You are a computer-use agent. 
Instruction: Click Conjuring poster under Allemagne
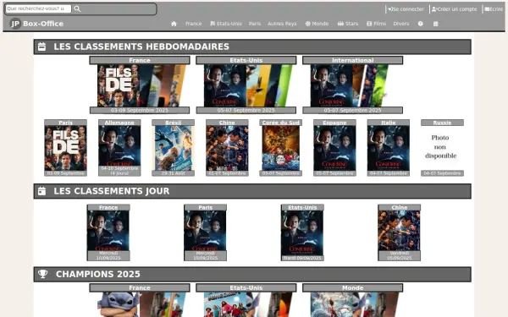coord(119,146)
